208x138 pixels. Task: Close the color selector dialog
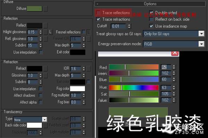point(175,53)
